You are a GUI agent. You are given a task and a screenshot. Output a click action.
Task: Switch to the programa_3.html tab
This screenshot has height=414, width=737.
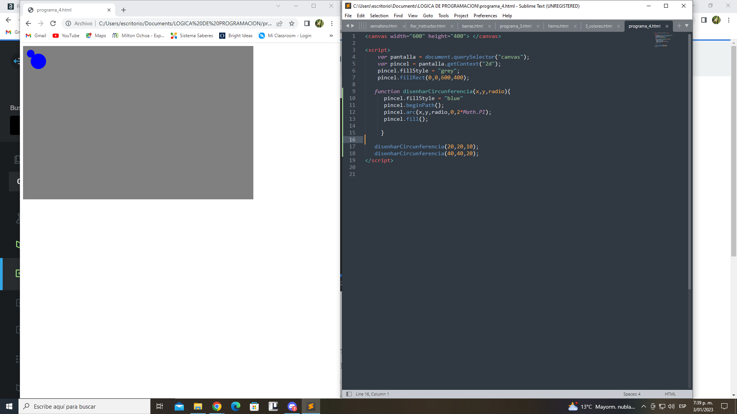point(516,26)
